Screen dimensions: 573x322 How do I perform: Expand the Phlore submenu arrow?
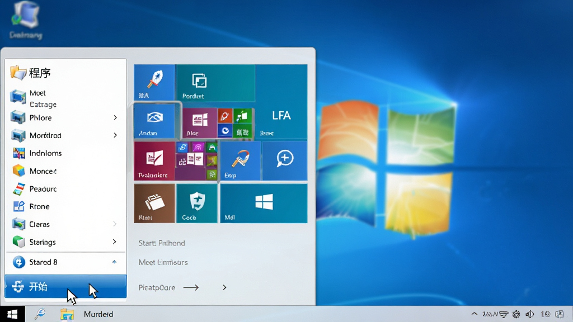pyautogui.click(x=115, y=117)
